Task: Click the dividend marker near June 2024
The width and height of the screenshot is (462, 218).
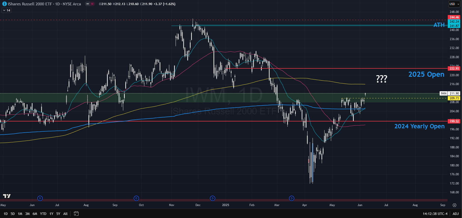Action: click(x=40, y=198)
